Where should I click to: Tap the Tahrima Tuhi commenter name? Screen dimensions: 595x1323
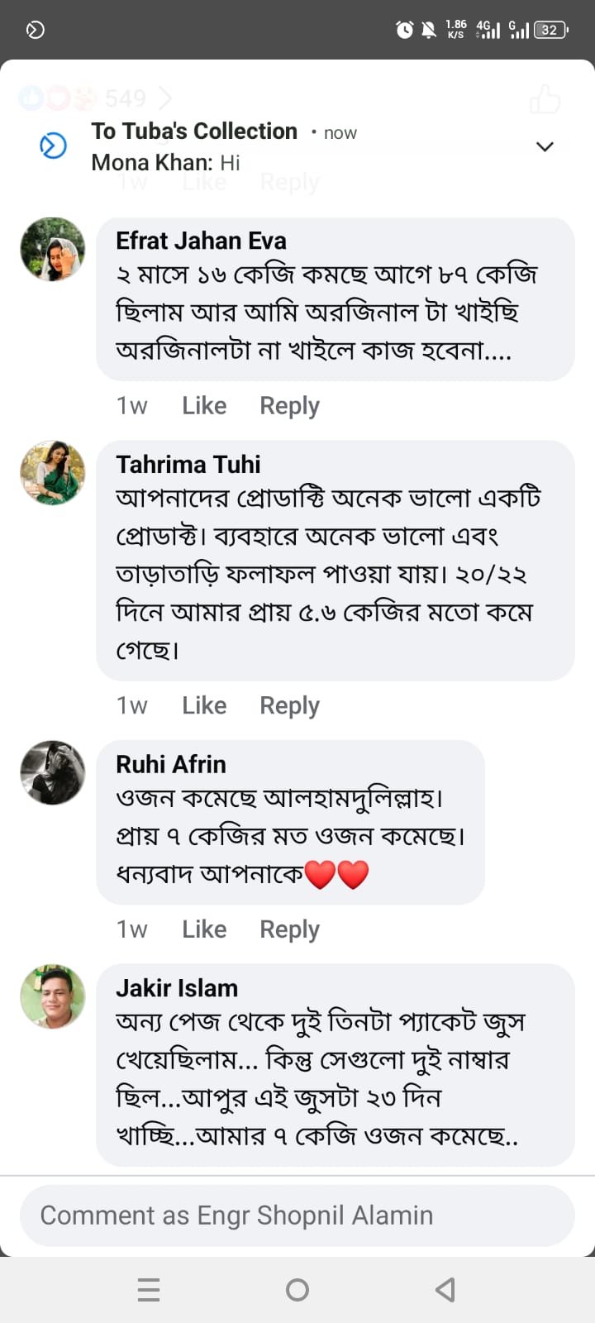pos(188,465)
